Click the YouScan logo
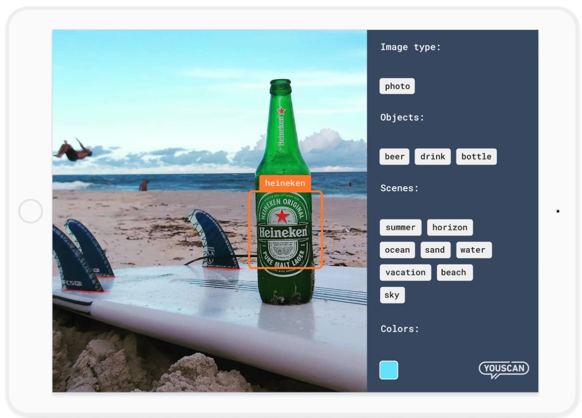Screen dimensions: 582x418 click(x=503, y=370)
